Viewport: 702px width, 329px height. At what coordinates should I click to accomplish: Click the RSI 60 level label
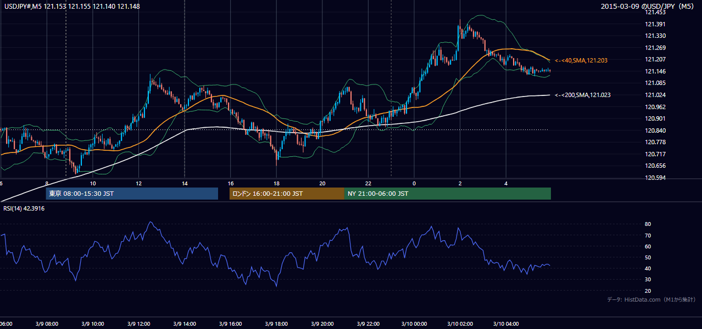[x=648, y=246]
